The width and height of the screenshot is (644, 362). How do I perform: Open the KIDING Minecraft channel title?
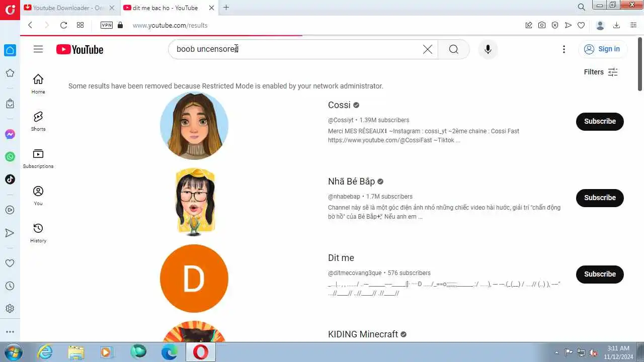pos(363,334)
